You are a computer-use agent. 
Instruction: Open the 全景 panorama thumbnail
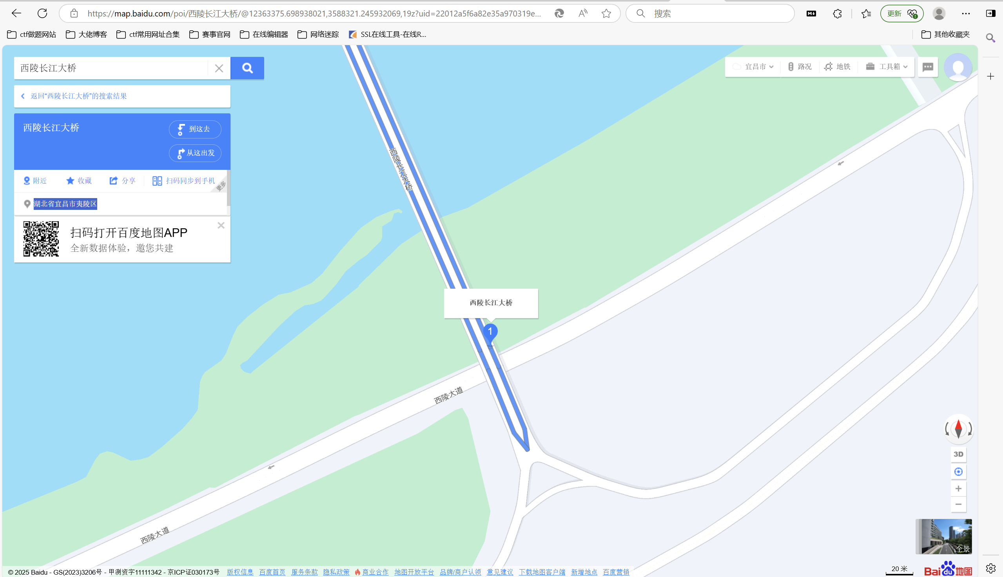[944, 537]
